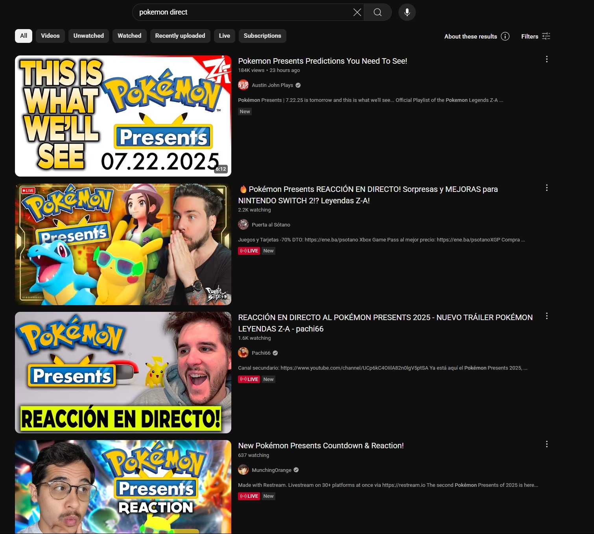Open more options for pachi66 reaction stream
Image resolution: width=594 pixels, height=534 pixels.
[547, 316]
